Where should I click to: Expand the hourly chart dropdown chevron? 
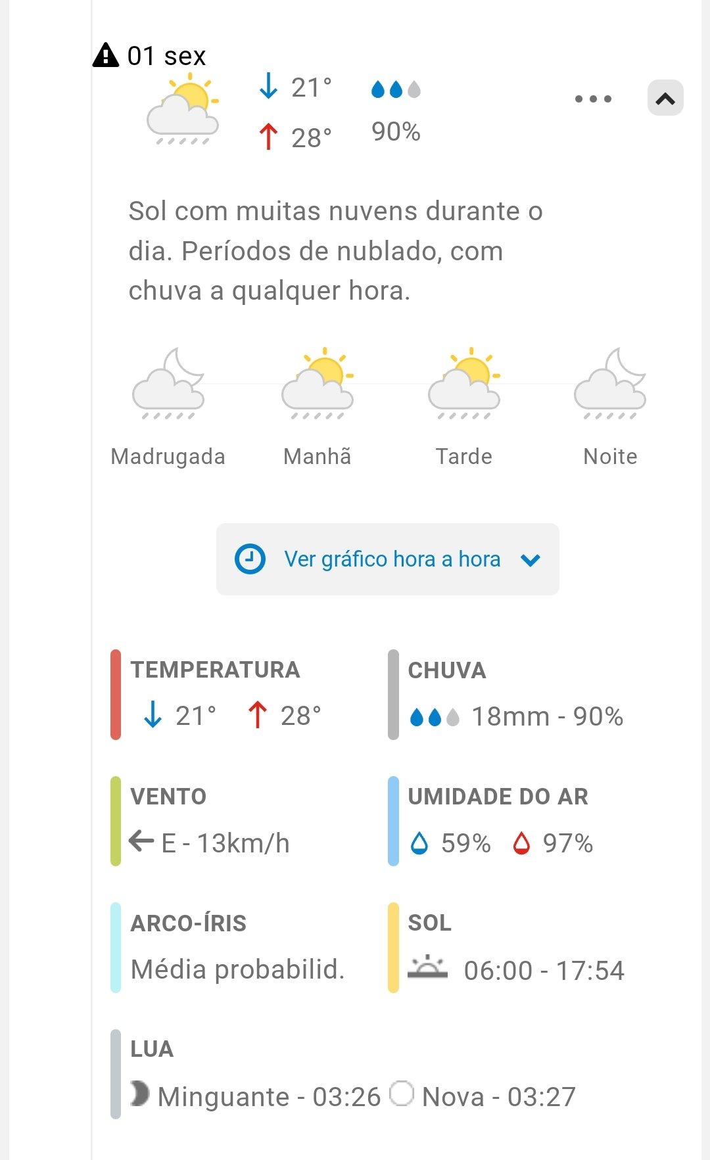530,560
